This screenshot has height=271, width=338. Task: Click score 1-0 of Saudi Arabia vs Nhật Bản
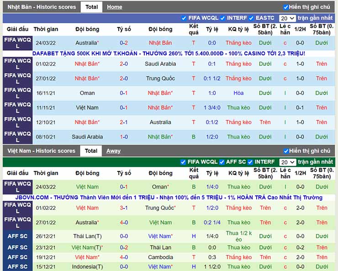124,137
